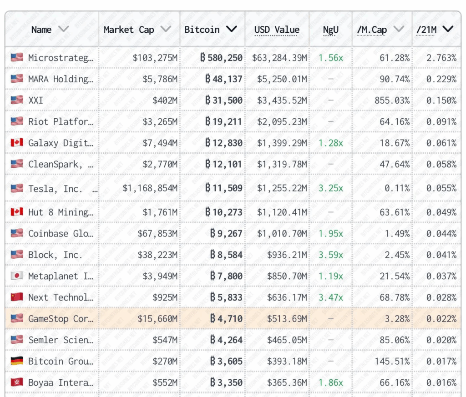The width and height of the screenshot is (466, 397).
Task: Sort by Name using its header arrow
Action: coord(64,30)
